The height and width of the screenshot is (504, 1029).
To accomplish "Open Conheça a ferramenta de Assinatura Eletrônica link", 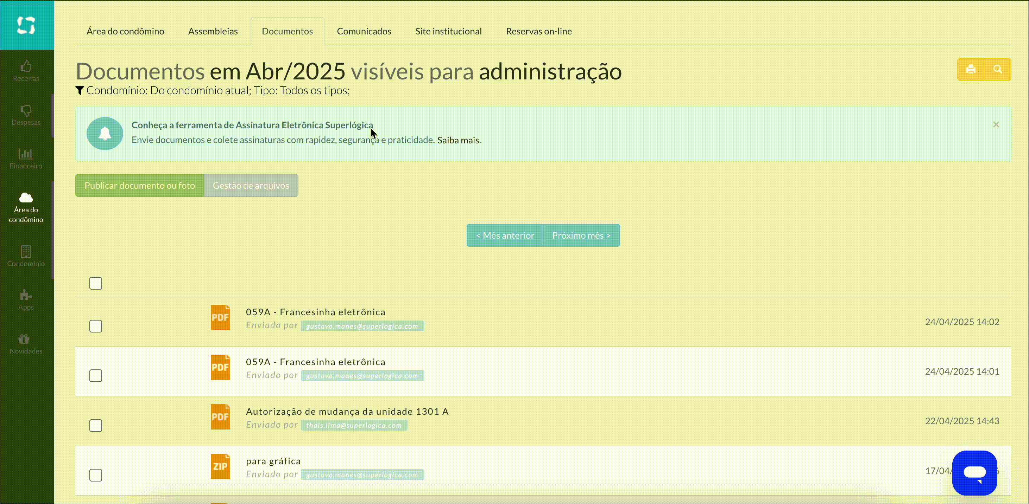I will click(x=252, y=125).
